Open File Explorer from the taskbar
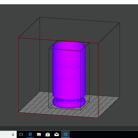The height and width of the screenshot is (138, 138). tap(39, 134)
